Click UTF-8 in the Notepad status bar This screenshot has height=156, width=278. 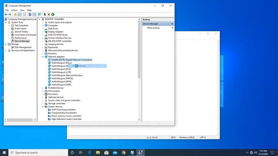coord(203,137)
